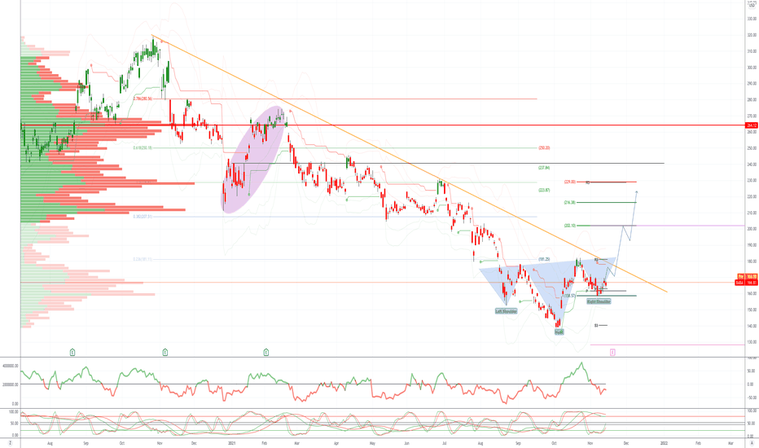Image resolution: width=759 pixels, height=448 pixels.
Task: Click the 4000000.00 volume scale label
Action: [11, 367]
